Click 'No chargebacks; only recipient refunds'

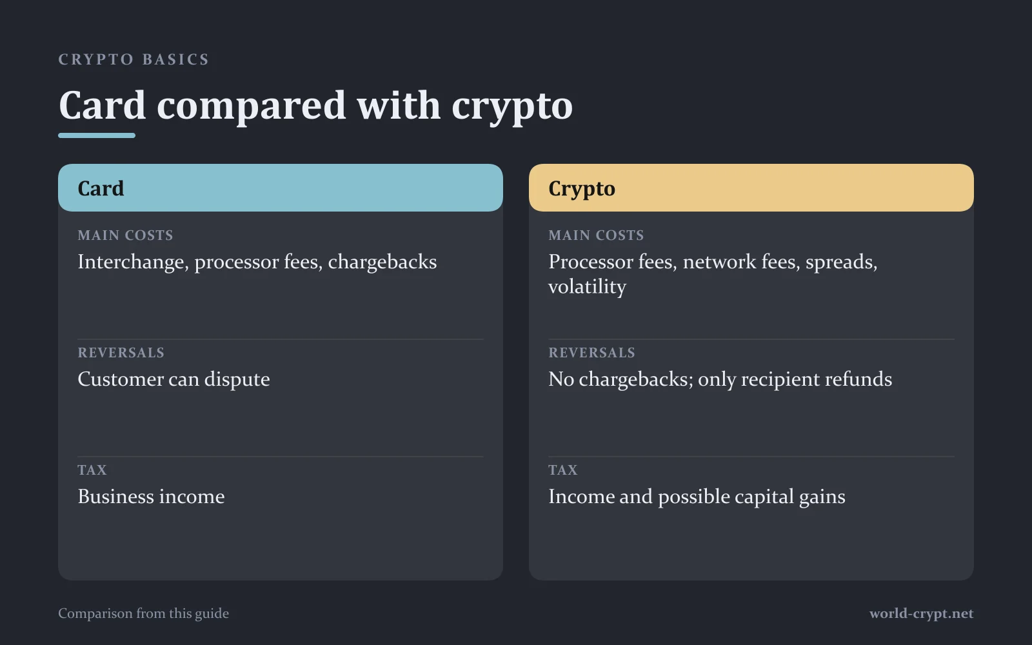(x=720, y=379)
